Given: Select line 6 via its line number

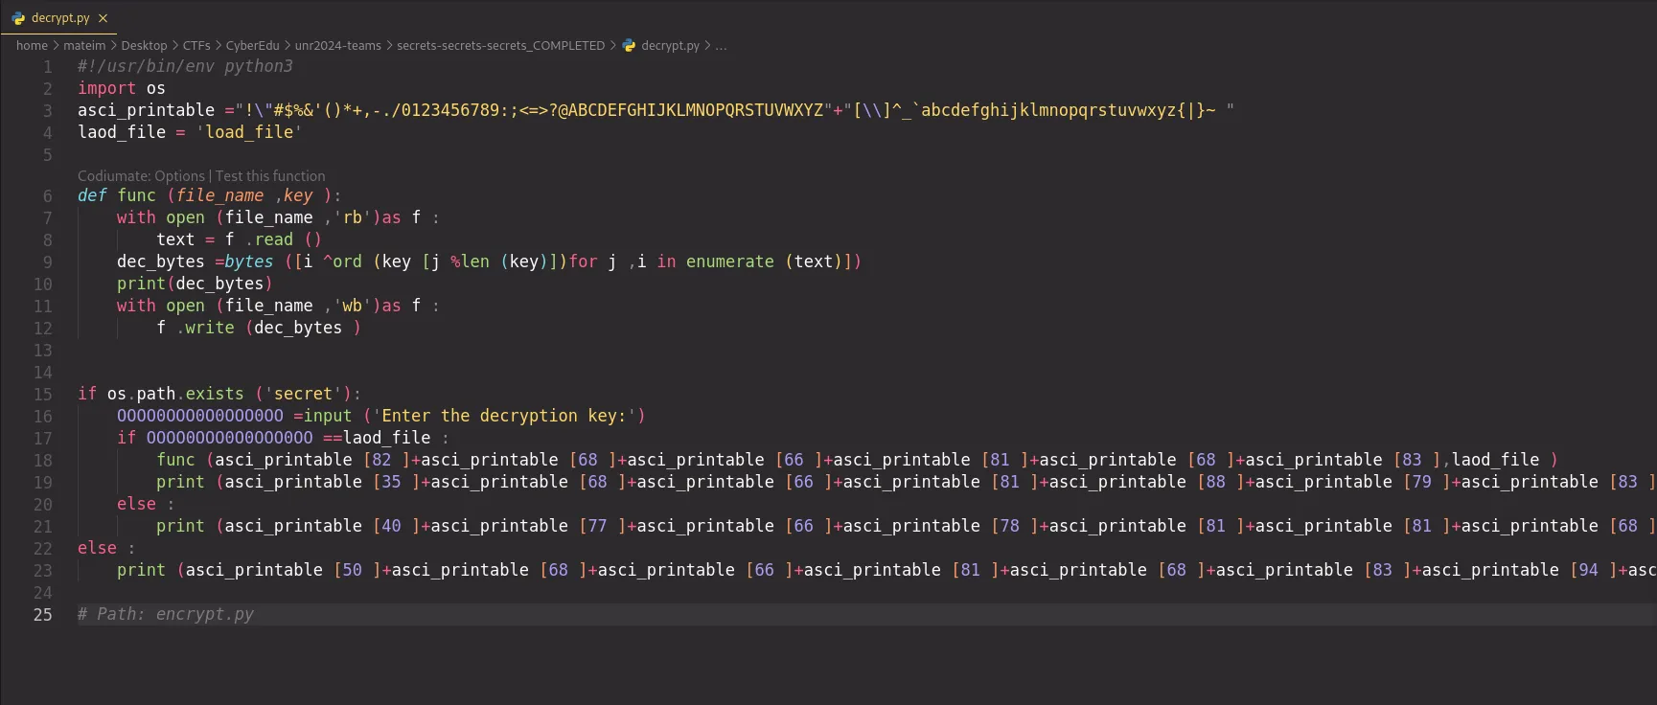Looking at the screenshot, I should (47, 196).
